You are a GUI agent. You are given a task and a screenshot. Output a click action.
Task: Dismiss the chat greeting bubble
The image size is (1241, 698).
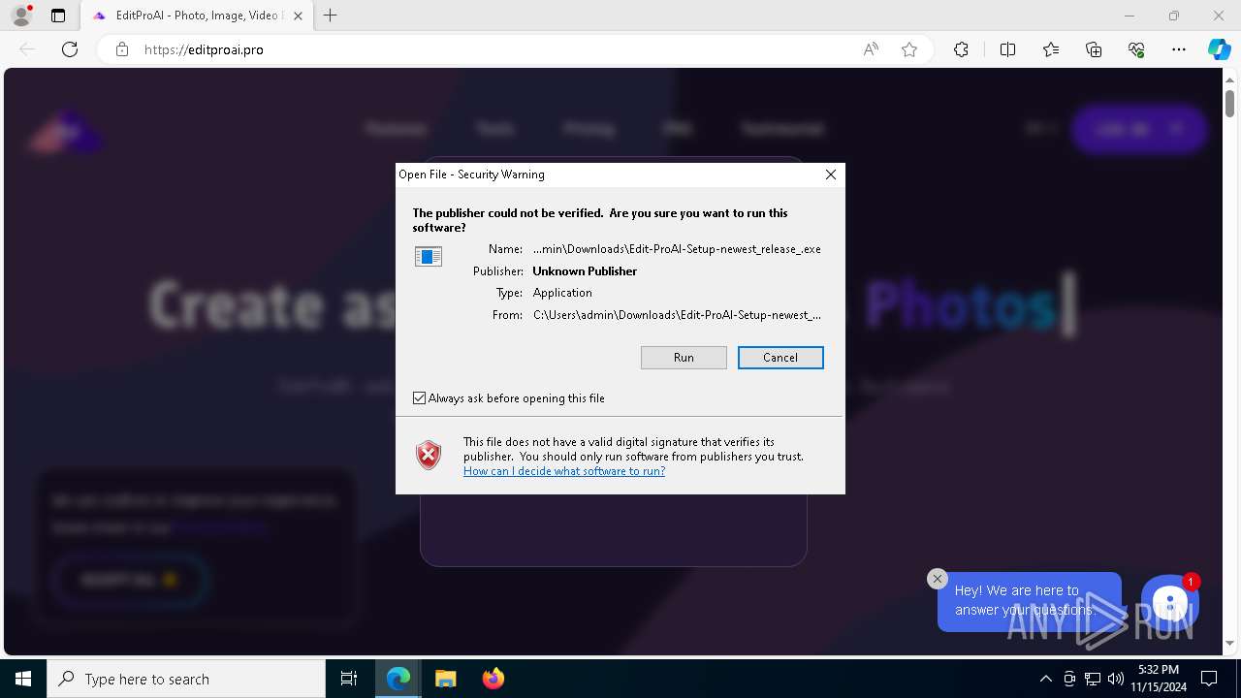pyautogui.click(x=937, y=579)
